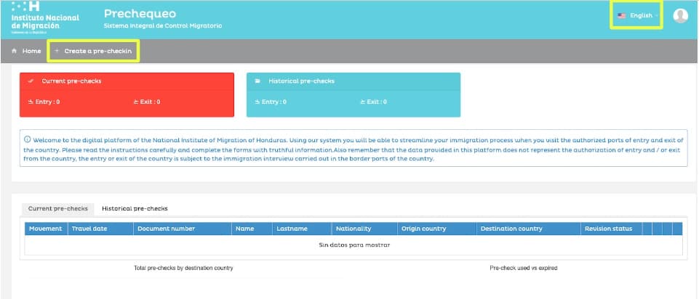This screenshot has width=699, height=299.
Task: Click the user profile avatar icon
Action: point(680,16)
